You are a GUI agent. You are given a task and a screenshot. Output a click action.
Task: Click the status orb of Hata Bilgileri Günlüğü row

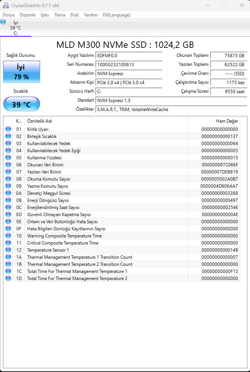click(x=8, y=229)
